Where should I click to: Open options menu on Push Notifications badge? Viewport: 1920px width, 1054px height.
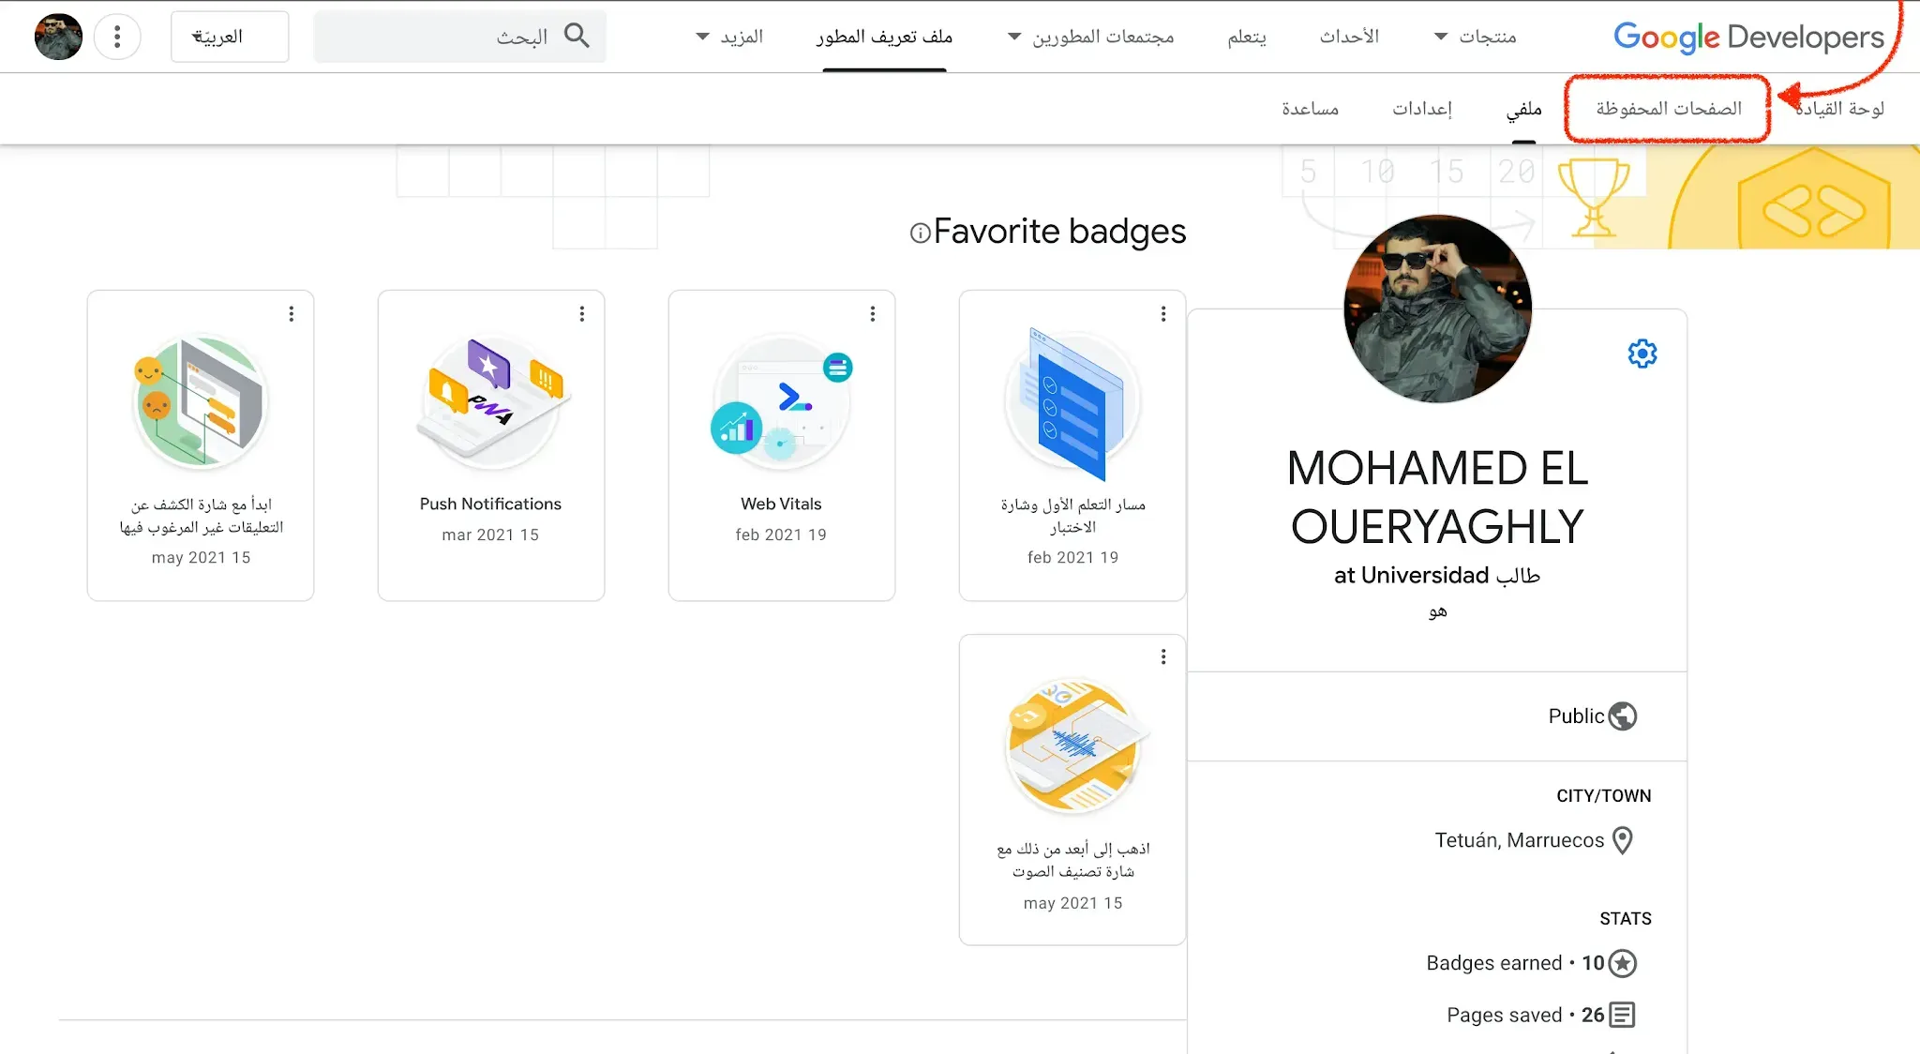582,313
